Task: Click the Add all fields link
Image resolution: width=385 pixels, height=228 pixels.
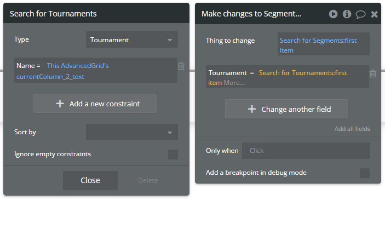Action: [352, 129]
